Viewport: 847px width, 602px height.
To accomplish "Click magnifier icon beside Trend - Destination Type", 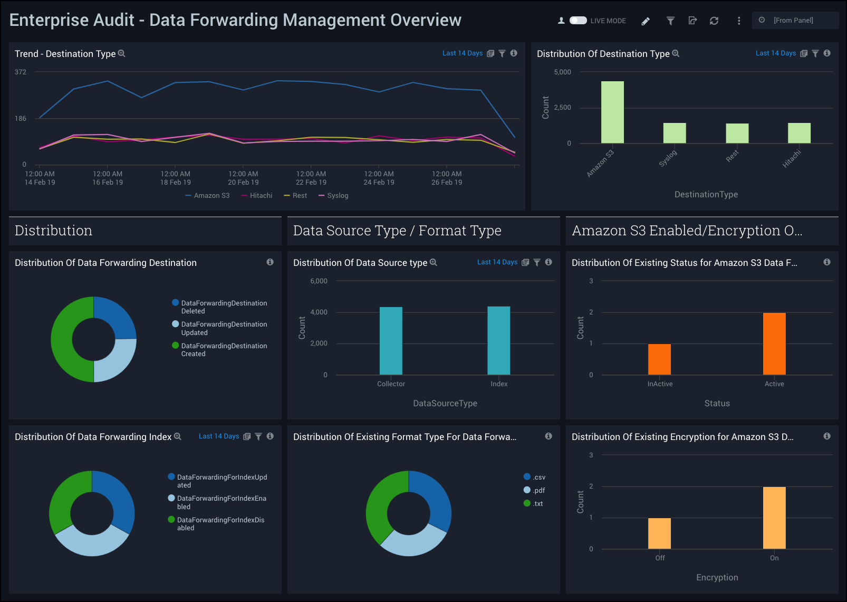I will pos(122,54).
